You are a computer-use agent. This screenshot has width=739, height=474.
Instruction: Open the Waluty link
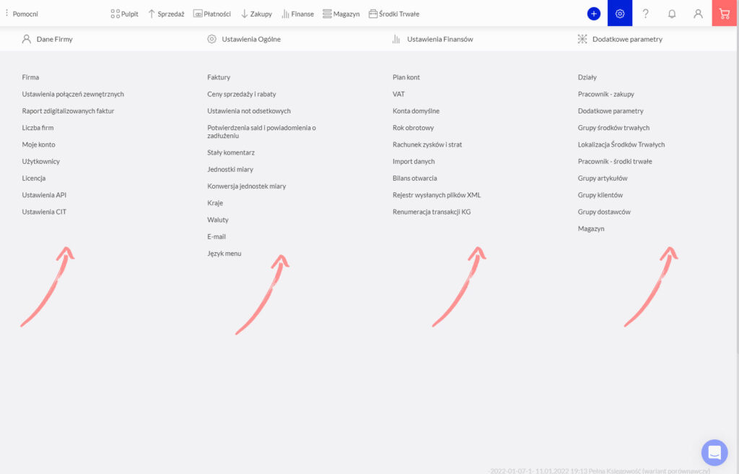(x=218, y=220)
